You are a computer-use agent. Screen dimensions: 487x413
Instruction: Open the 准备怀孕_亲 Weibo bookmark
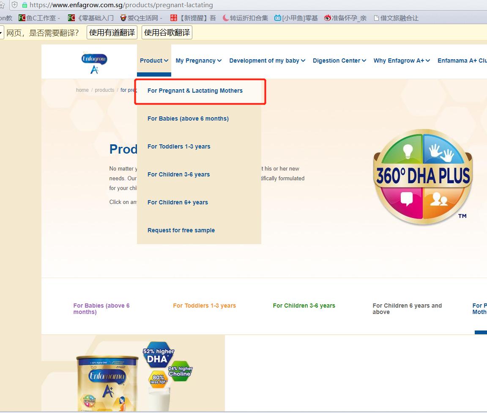coord(345,18)
